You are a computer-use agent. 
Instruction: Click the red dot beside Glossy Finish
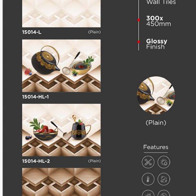click(138, 42)
